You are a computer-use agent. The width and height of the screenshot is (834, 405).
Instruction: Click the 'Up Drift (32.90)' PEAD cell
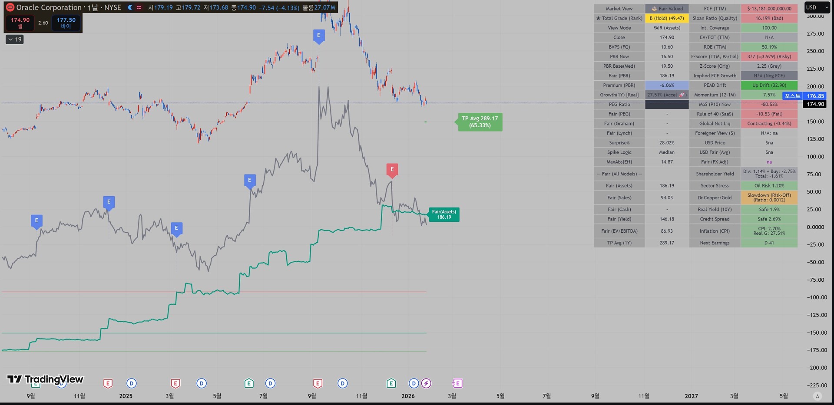(769, 85)
